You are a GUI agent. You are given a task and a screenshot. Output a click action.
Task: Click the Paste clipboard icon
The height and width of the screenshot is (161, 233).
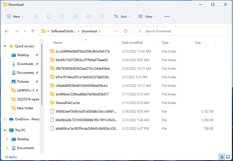[62, 16]
